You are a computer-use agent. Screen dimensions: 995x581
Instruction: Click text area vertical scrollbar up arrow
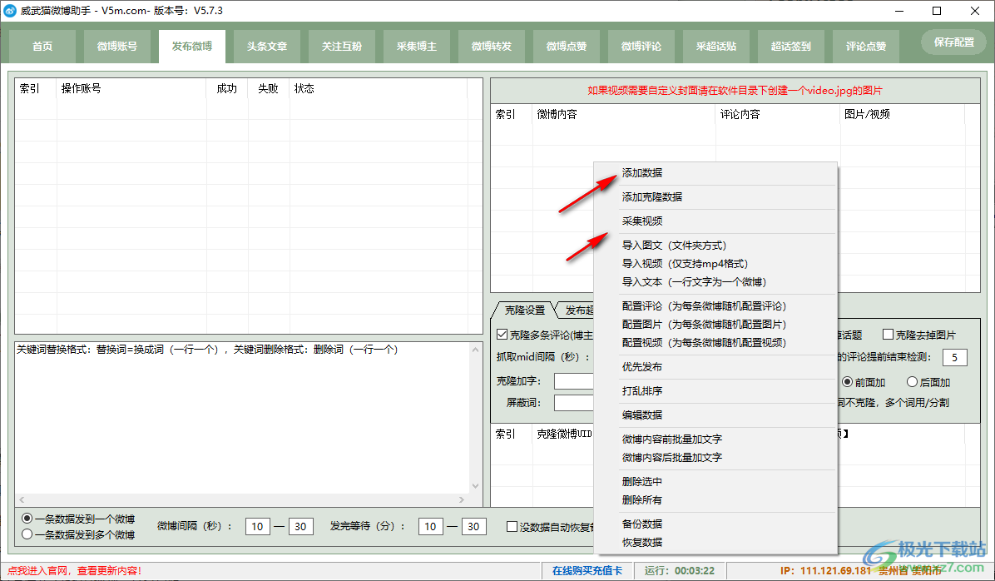click(475, 350)
